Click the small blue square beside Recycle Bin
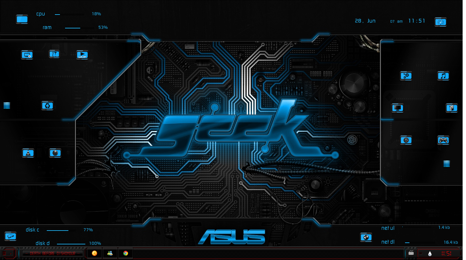 pyautogui.click(x=7, y=105)
